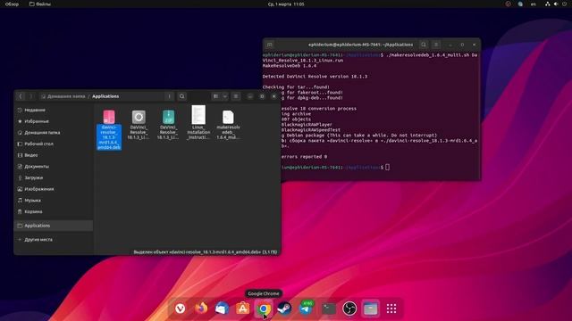572x321 pixels.
Task: Open Terminal hamburger menu
Action: click(x=436, y=45)
